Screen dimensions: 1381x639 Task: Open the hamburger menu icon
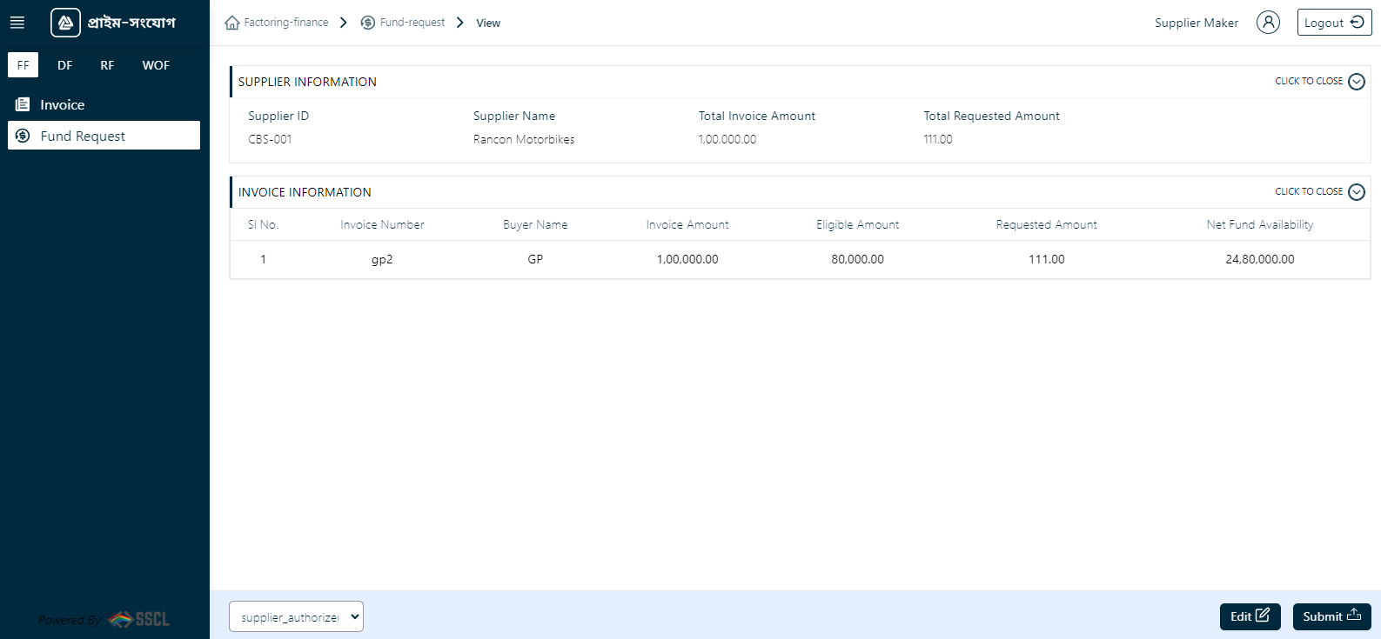tap(17, 23)
